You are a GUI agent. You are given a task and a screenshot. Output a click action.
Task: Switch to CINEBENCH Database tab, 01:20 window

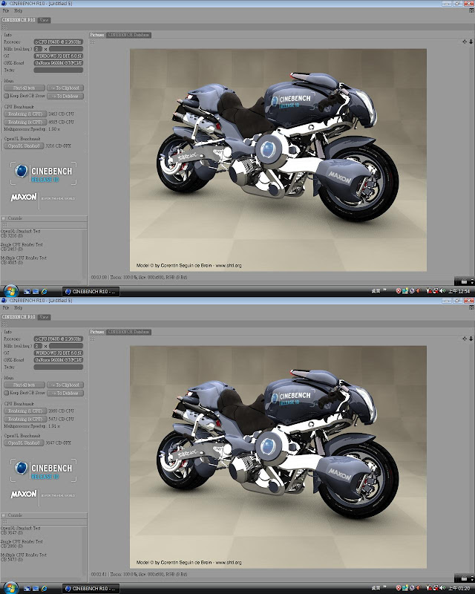click(128, 332)
